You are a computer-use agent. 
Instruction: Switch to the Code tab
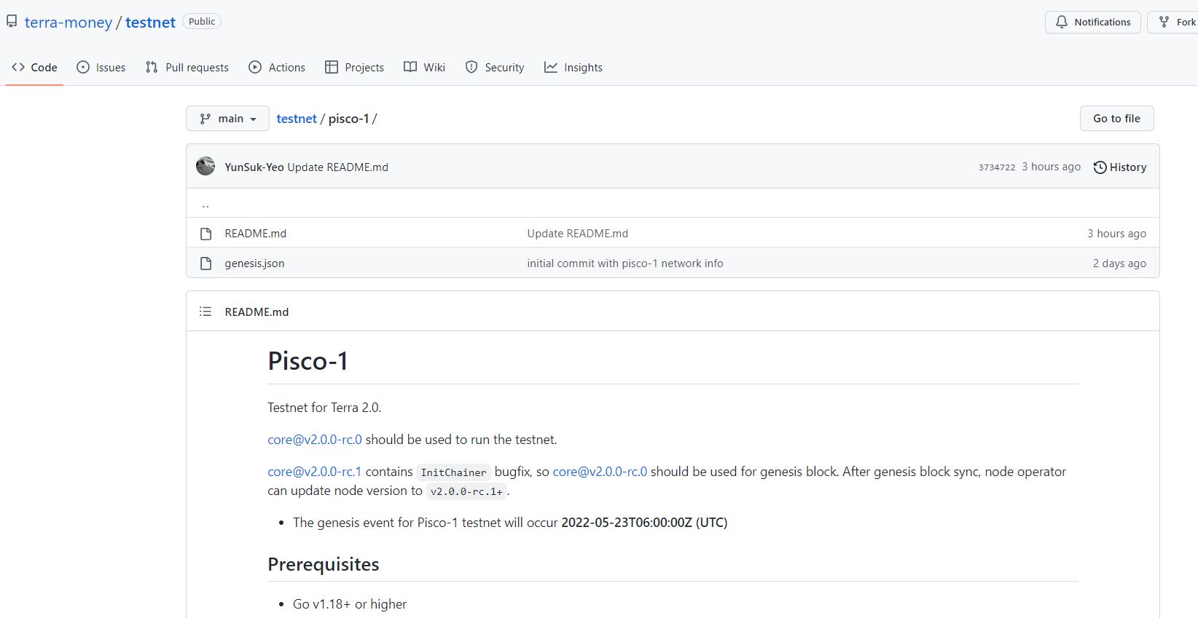click(34, 67)
